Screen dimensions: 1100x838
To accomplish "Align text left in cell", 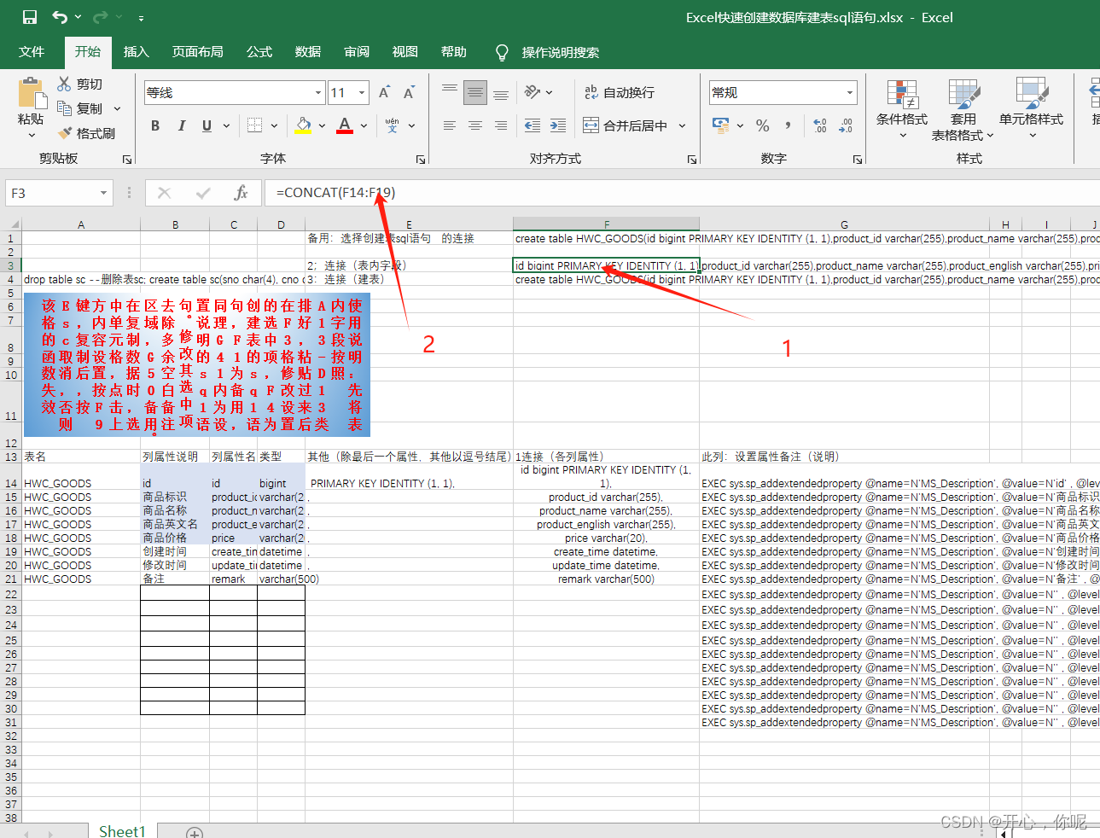I will (450, 125).
